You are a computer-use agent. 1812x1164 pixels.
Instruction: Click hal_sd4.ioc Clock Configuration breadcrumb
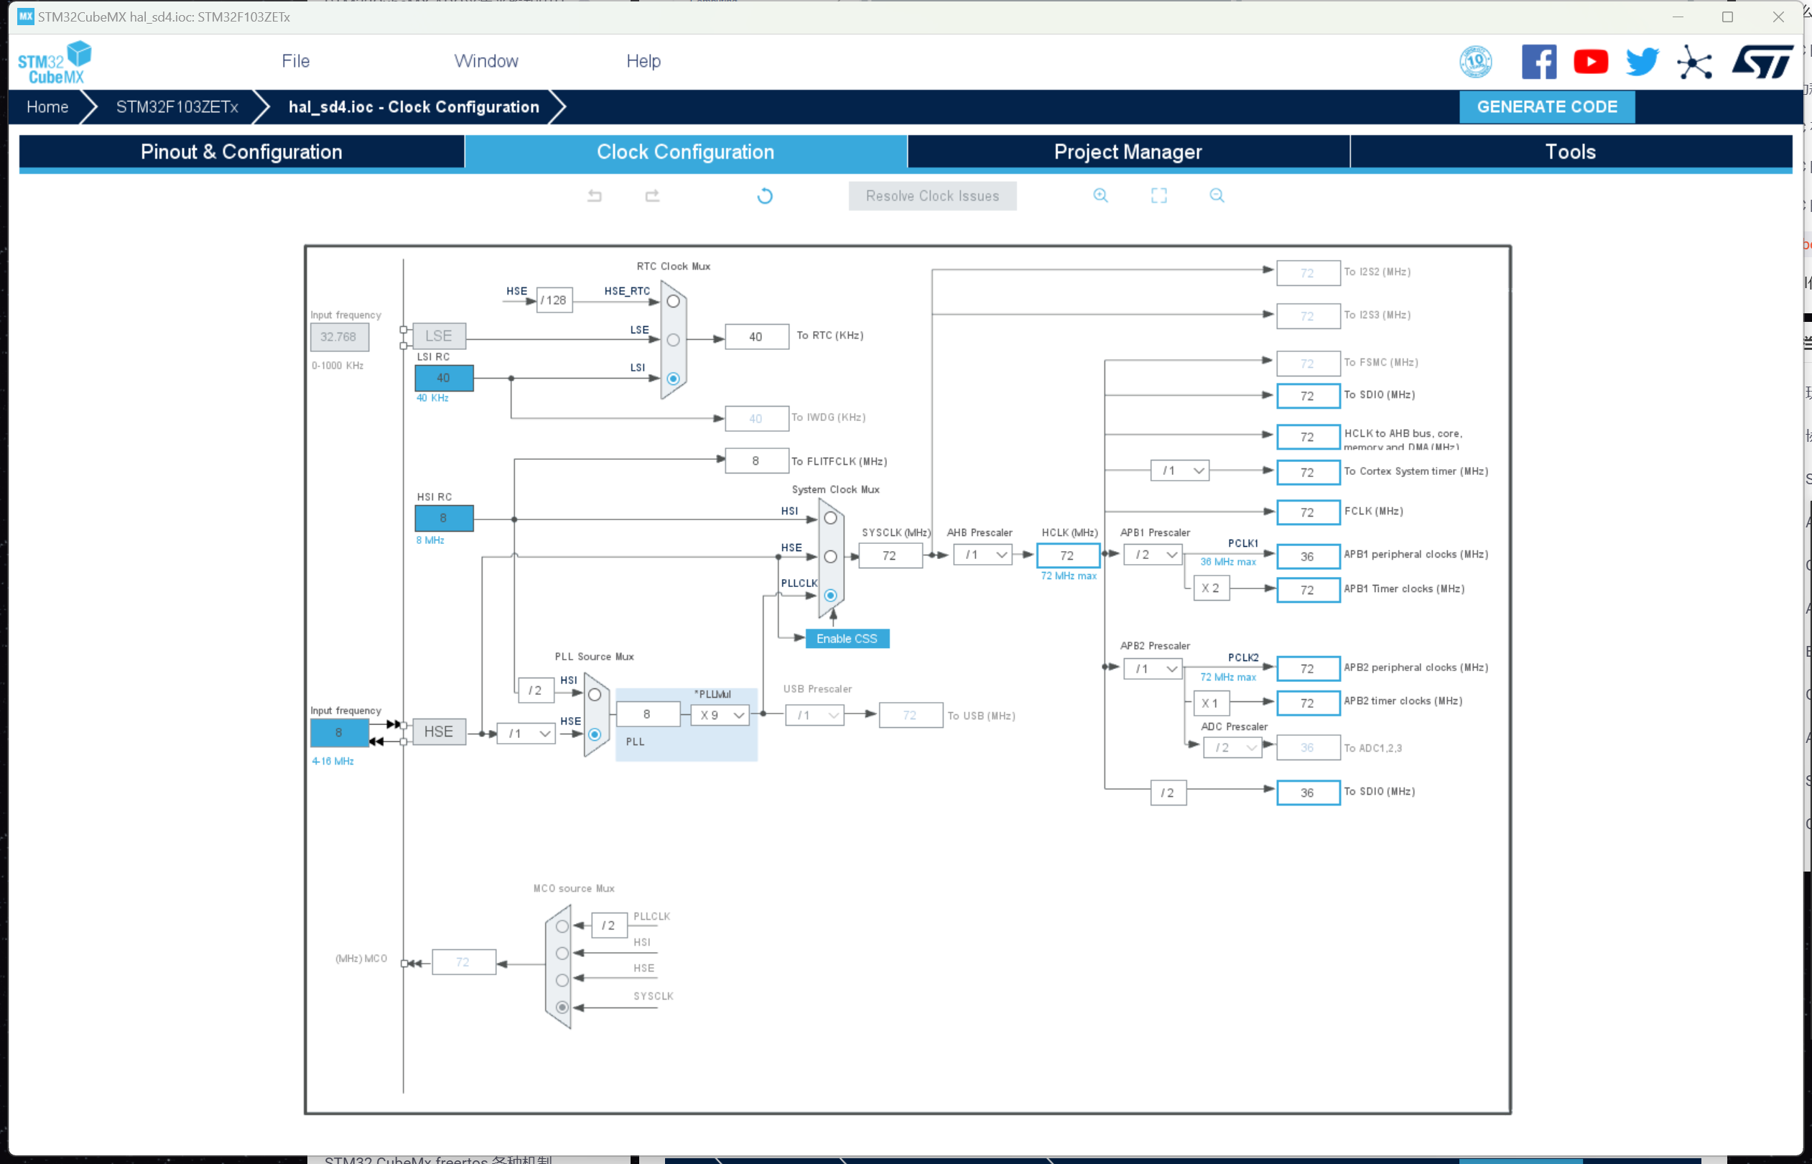(x=414, y=106)
